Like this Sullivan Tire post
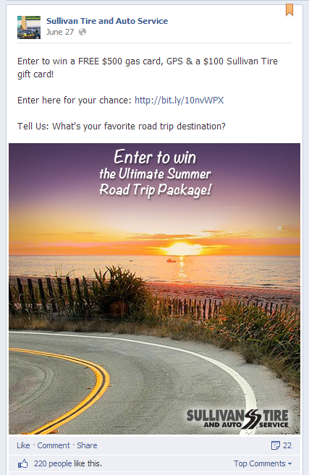The image size is (309, 475). [x=23, y=445]
